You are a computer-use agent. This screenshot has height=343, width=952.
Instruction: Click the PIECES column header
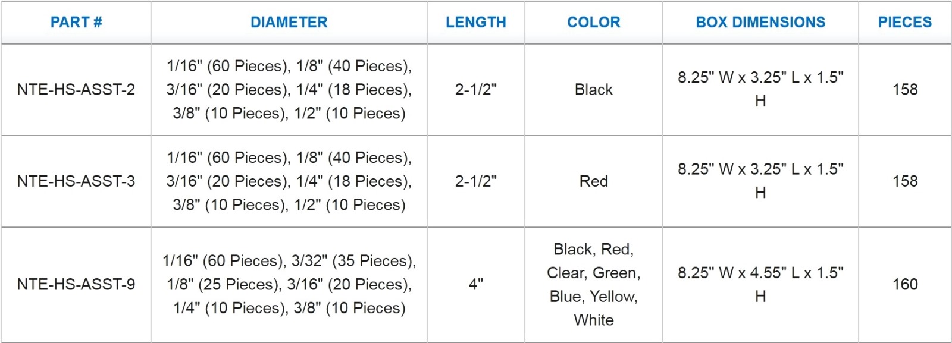[904, 23]
